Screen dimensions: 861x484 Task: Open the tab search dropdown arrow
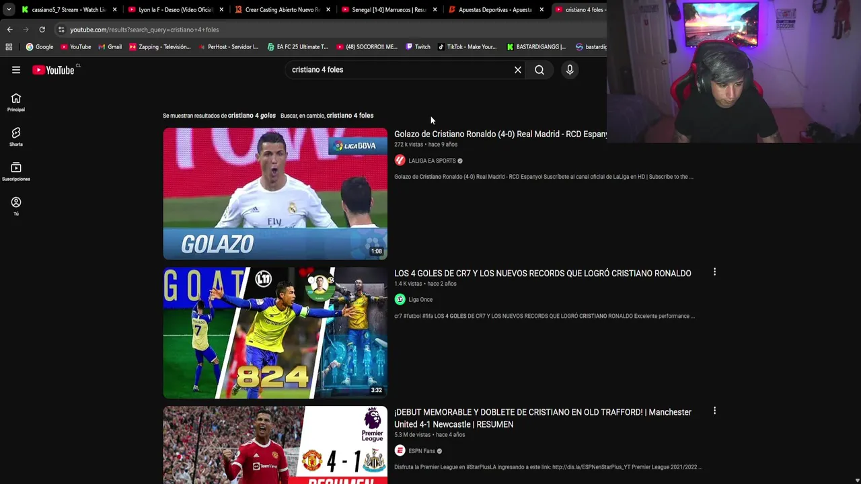coord(8,9)
